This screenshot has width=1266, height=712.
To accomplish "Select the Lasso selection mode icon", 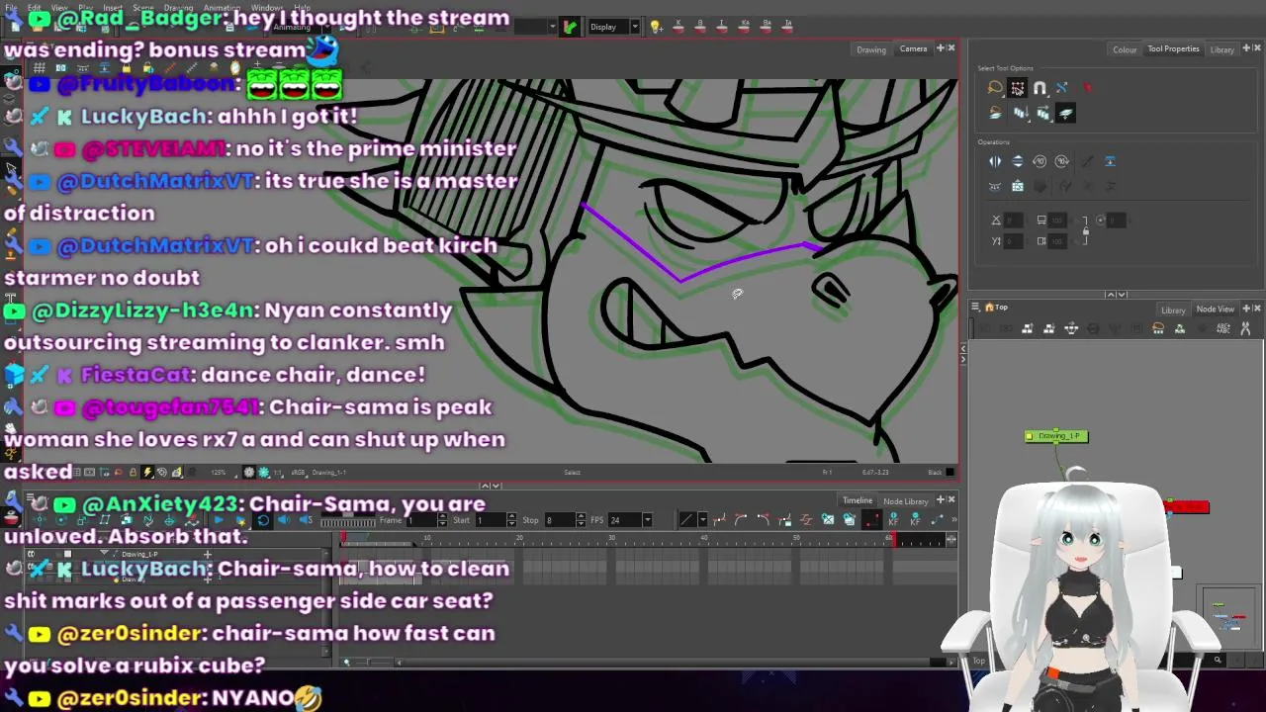I will click(x=995, y=88).
